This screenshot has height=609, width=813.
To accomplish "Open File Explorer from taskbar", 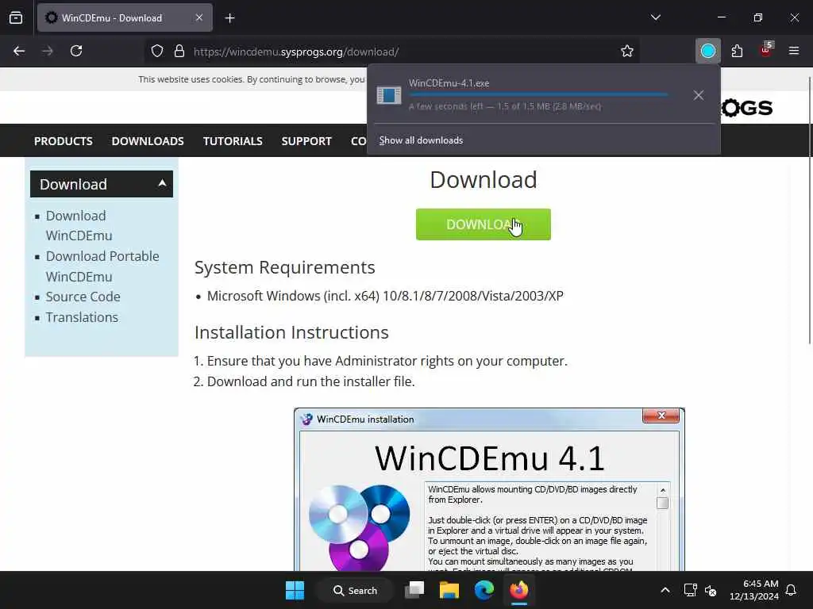I will pos(449,590).
